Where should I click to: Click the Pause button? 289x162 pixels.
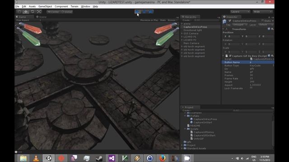coord(144,12)
